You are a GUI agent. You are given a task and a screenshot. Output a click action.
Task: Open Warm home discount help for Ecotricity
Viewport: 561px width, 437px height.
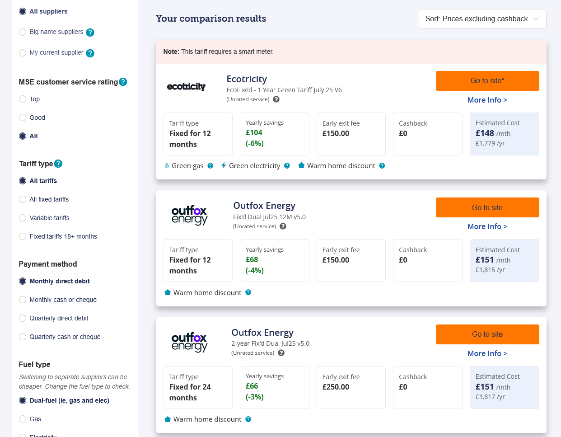[x=382, y=166]
